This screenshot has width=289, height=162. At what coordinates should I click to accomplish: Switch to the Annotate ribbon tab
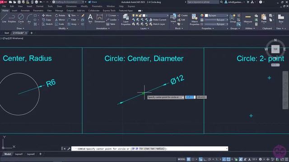pyautogui.click(x=25, y=11)
